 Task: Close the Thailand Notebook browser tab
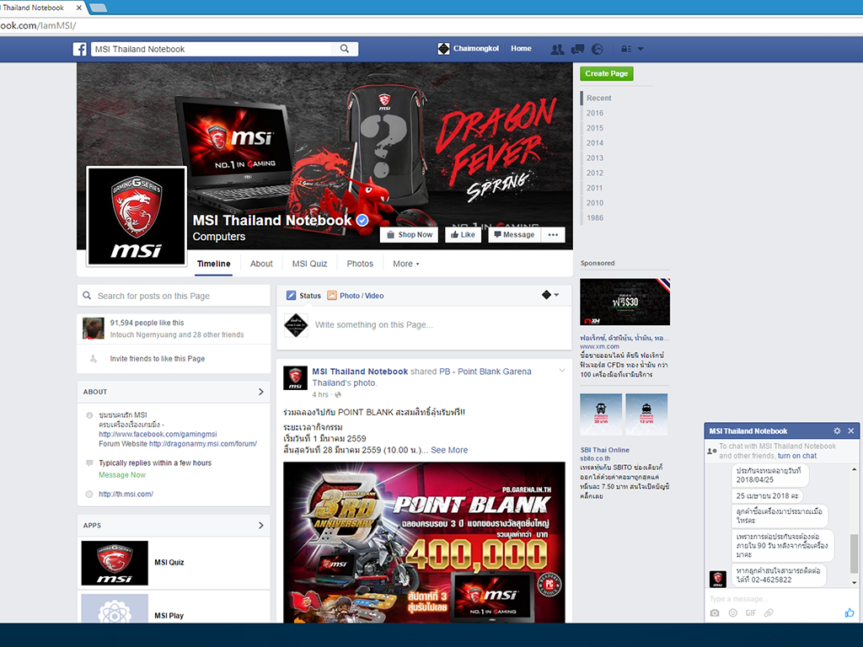[79, 8]
